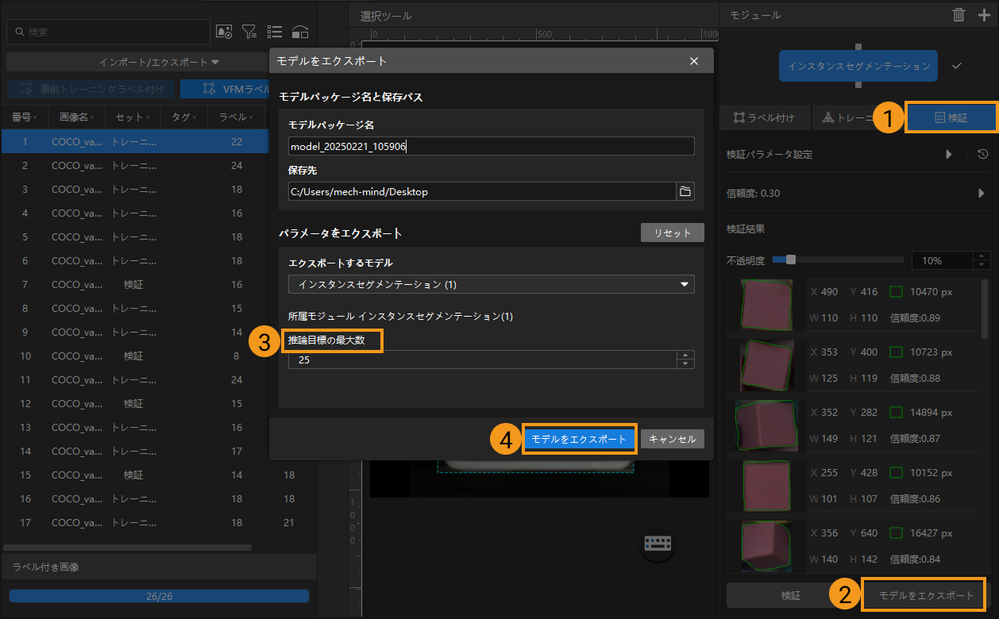This screenshot has height=619, width=999.
Task: Click the max inference targets field showing 25
Action: (482, 359)
